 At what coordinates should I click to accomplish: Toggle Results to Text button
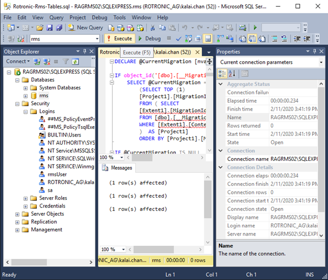pyautogui.click(x=242, y=39)
